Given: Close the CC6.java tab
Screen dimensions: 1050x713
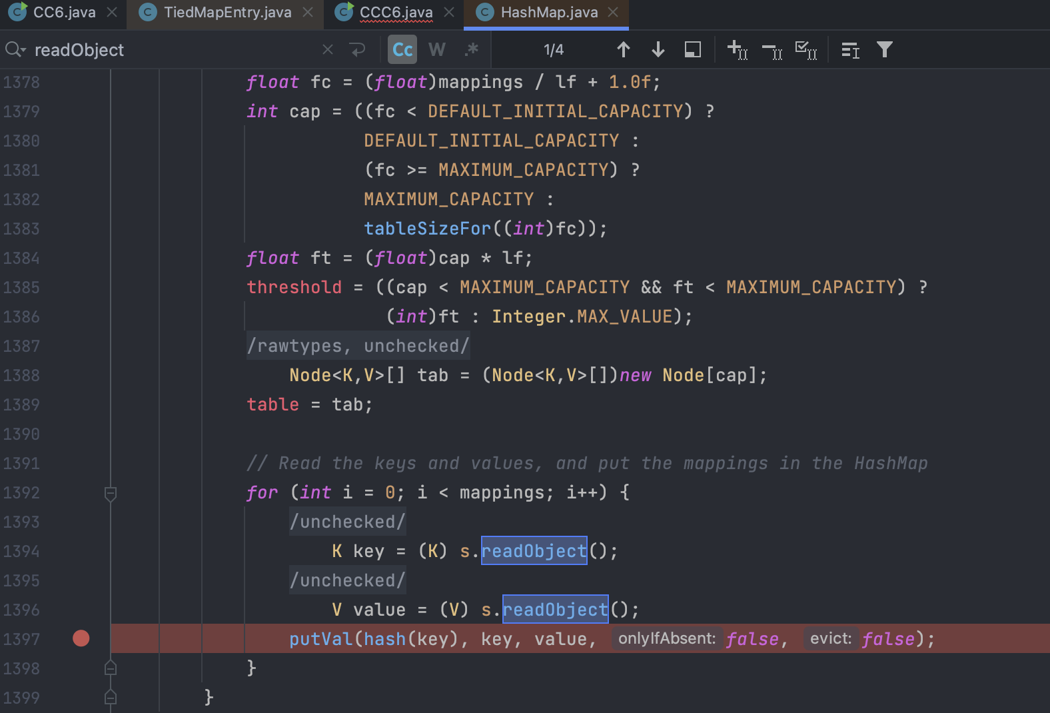Looking at the screenshot, I should click(x=112, y=13).
